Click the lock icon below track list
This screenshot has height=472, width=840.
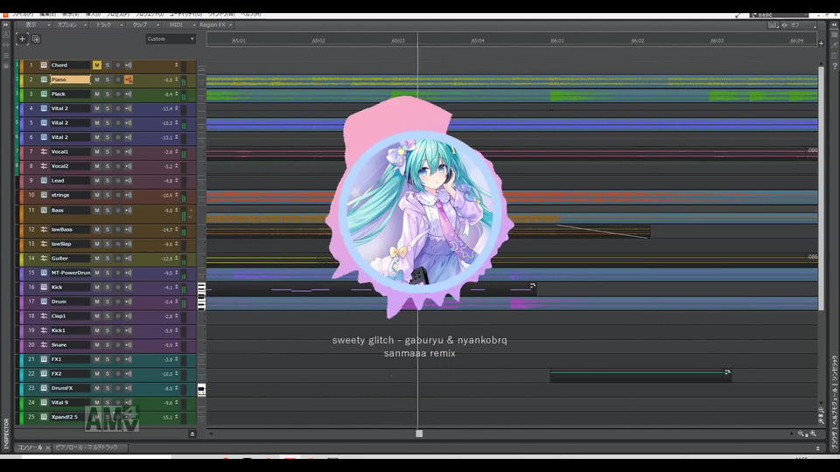tap(192, 434)
